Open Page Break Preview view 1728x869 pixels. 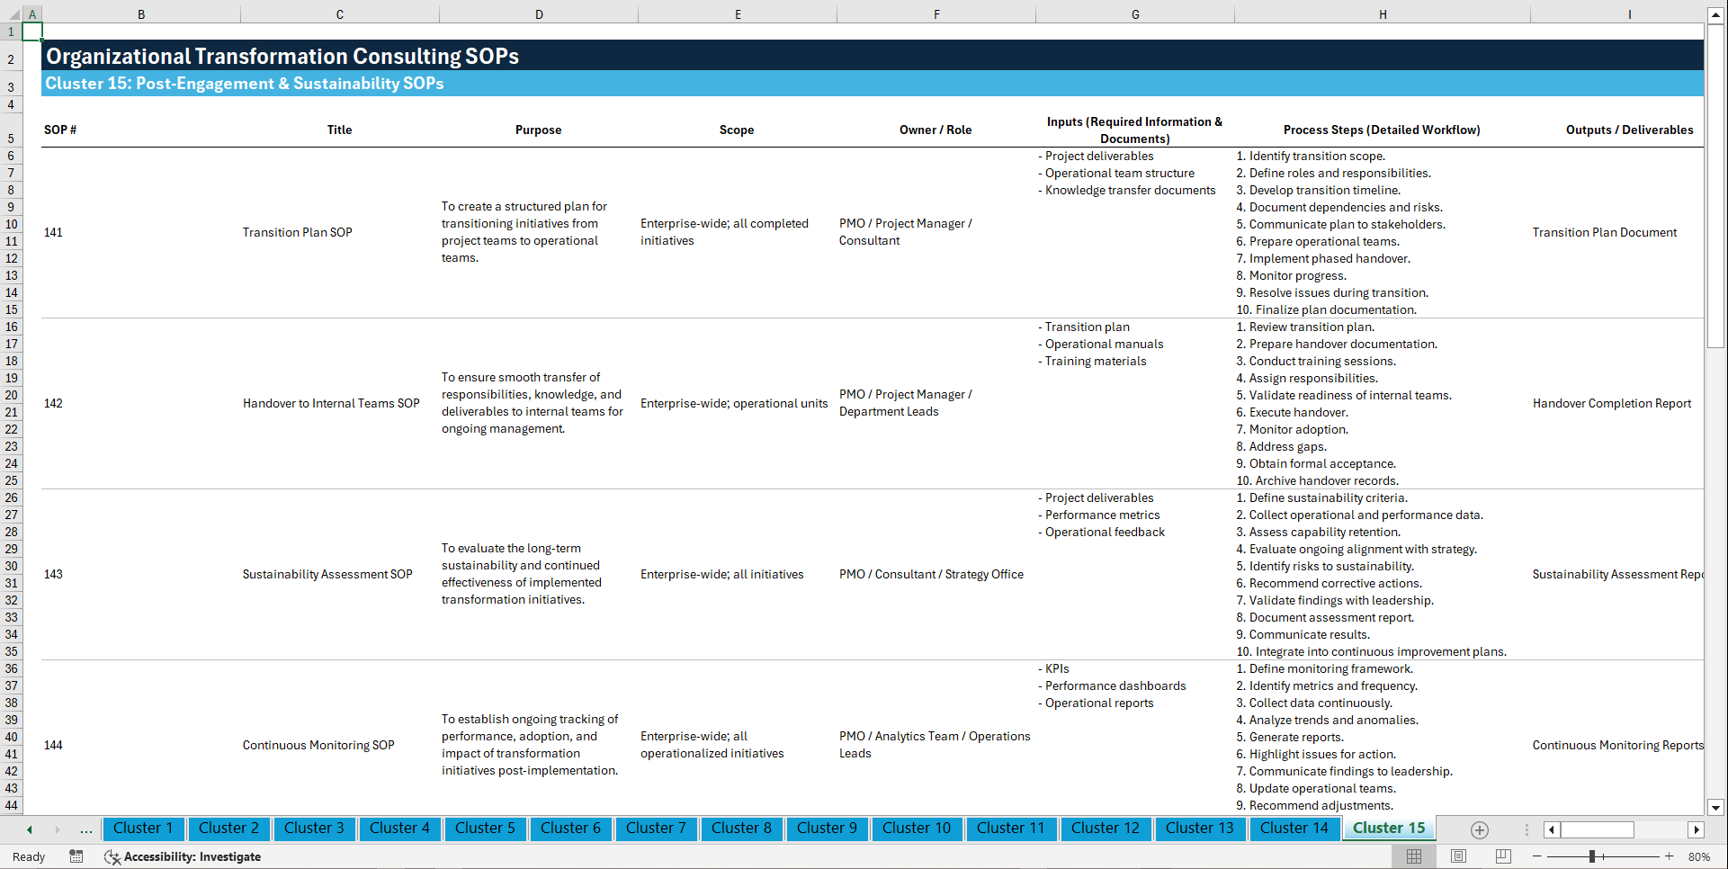[x=1503, y=856]
